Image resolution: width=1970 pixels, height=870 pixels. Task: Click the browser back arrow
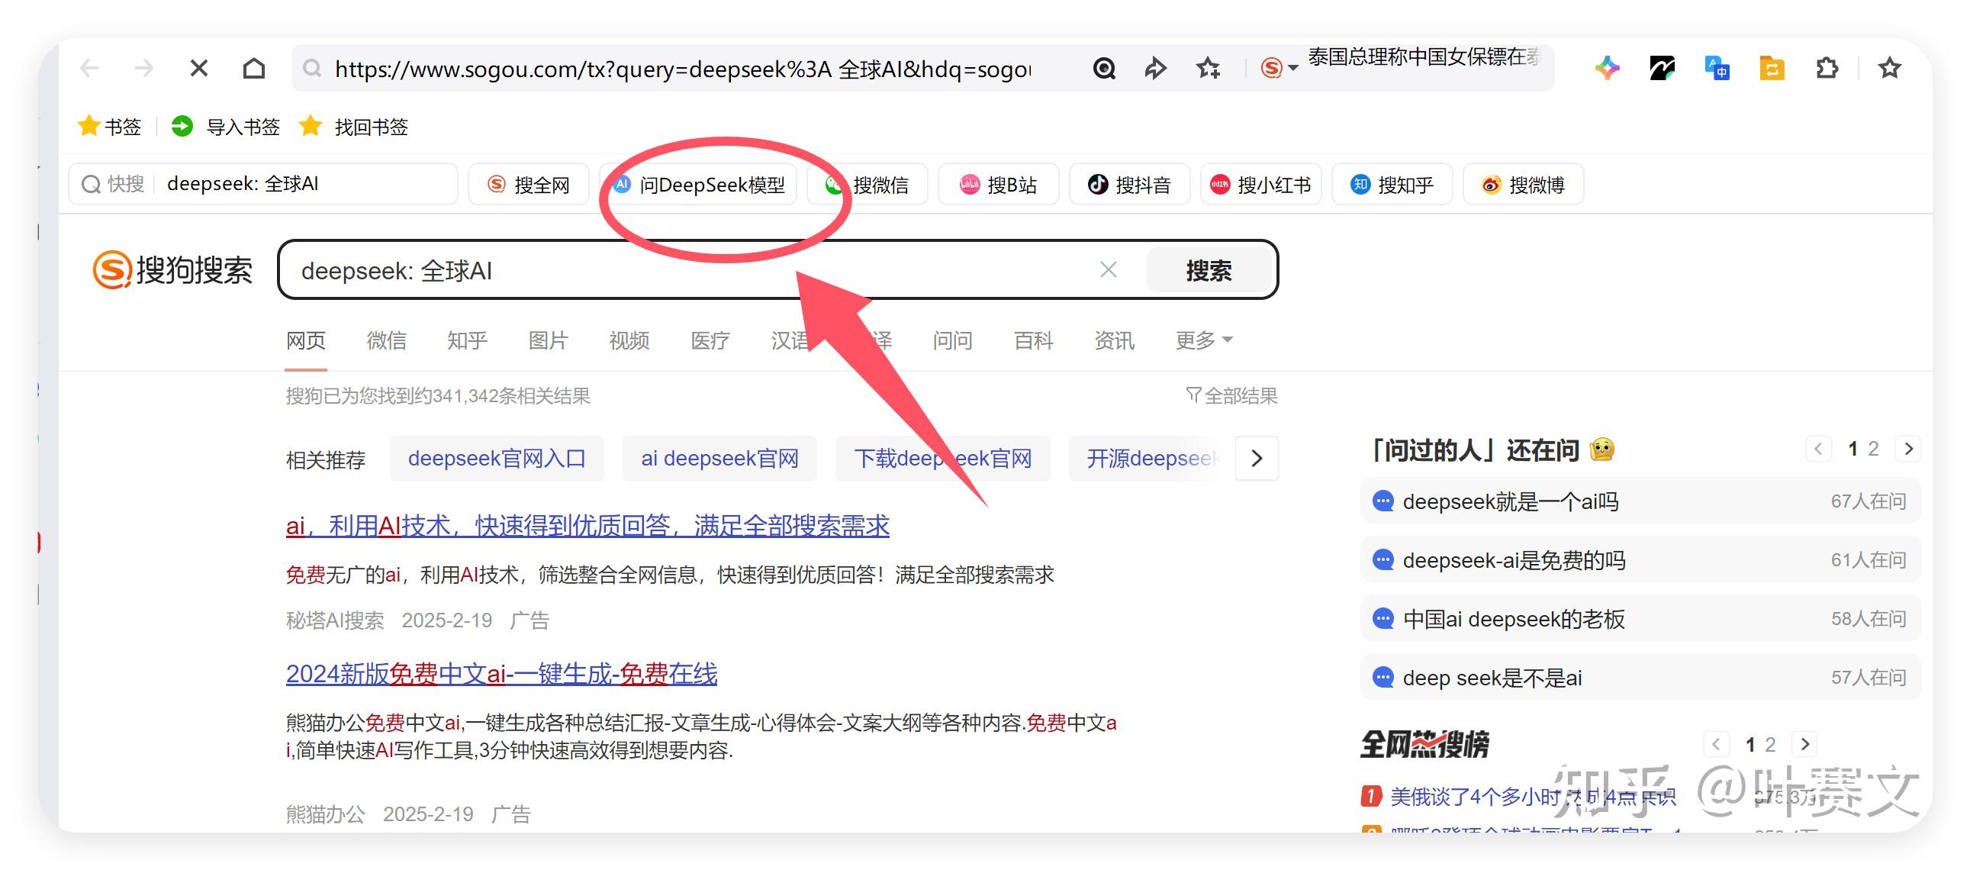tap(89, 69)
